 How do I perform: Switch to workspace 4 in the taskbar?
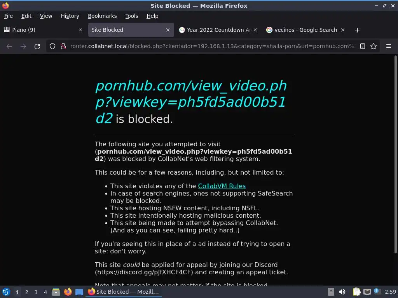pyautogui.click(x=45, y=292)
